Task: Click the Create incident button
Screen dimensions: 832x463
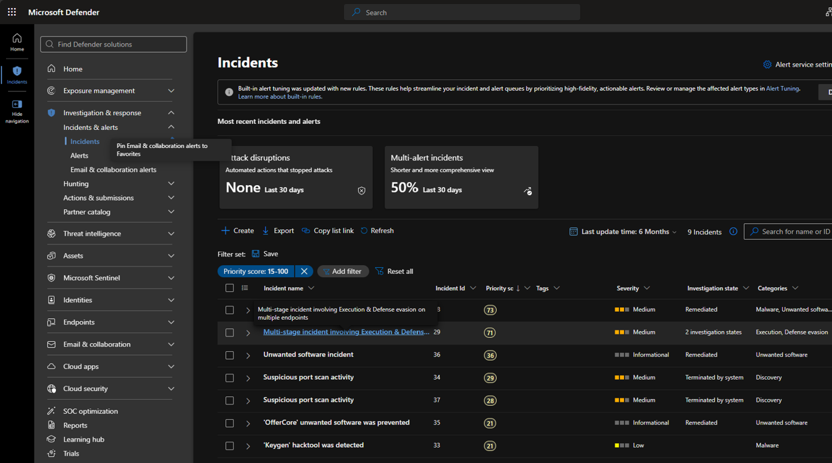Action: click(x=237, y=231)
